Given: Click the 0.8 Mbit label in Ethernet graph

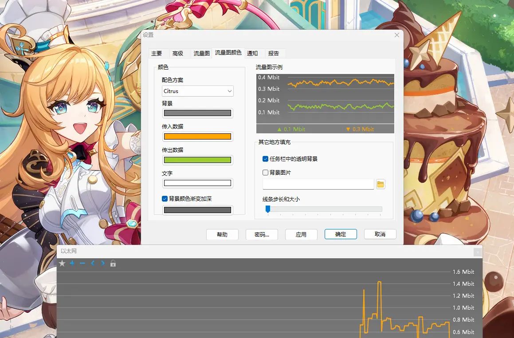Looking at the screenshot, I should click(463, 320).
